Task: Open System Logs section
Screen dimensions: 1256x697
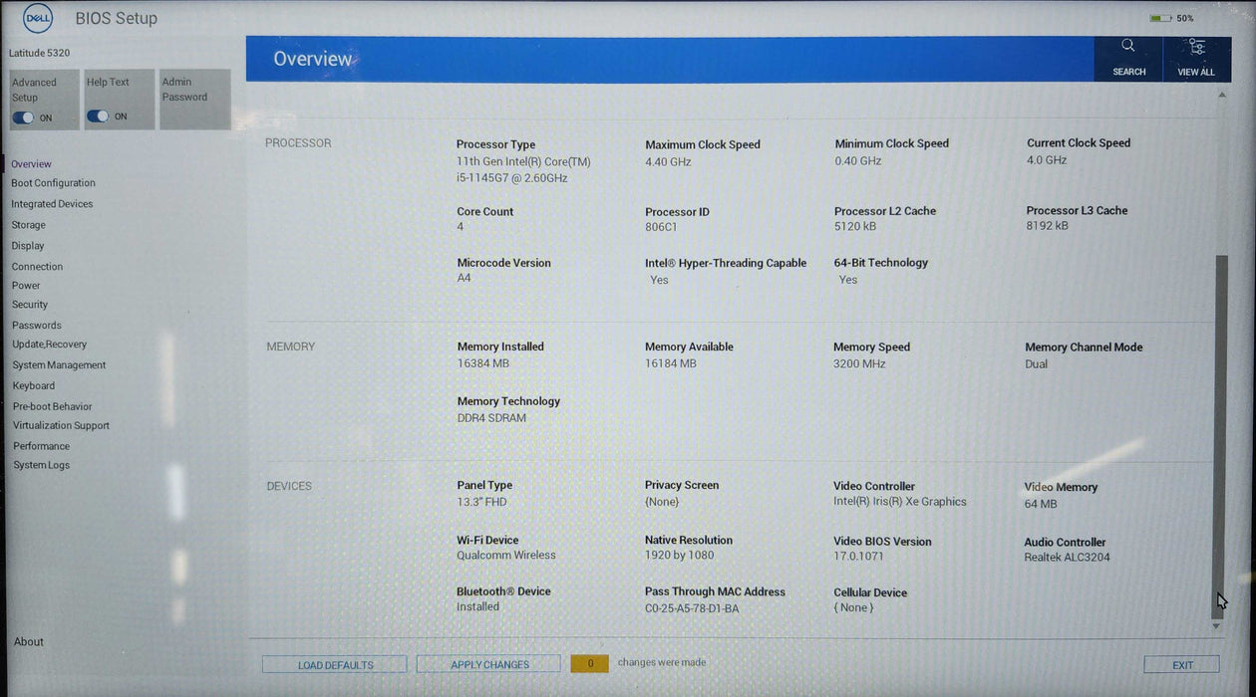Action: click(42, 465)
